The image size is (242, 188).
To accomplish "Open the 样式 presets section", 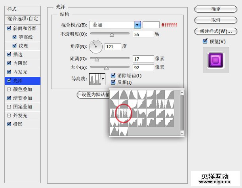I will point(23,10).
